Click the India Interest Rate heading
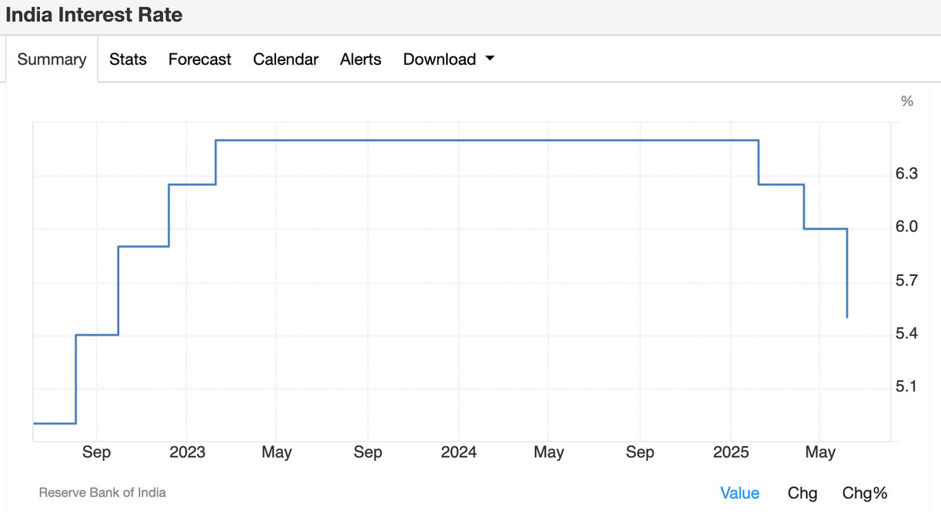 coord(94,15)
